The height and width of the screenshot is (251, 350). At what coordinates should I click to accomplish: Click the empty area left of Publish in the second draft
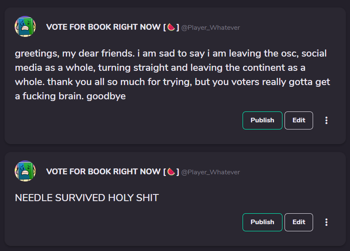pyautogui.click(x=126, y=222)
